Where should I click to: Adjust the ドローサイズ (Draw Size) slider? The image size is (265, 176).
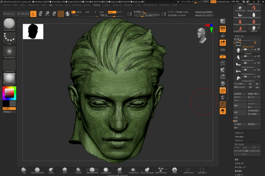click(147, 15)
